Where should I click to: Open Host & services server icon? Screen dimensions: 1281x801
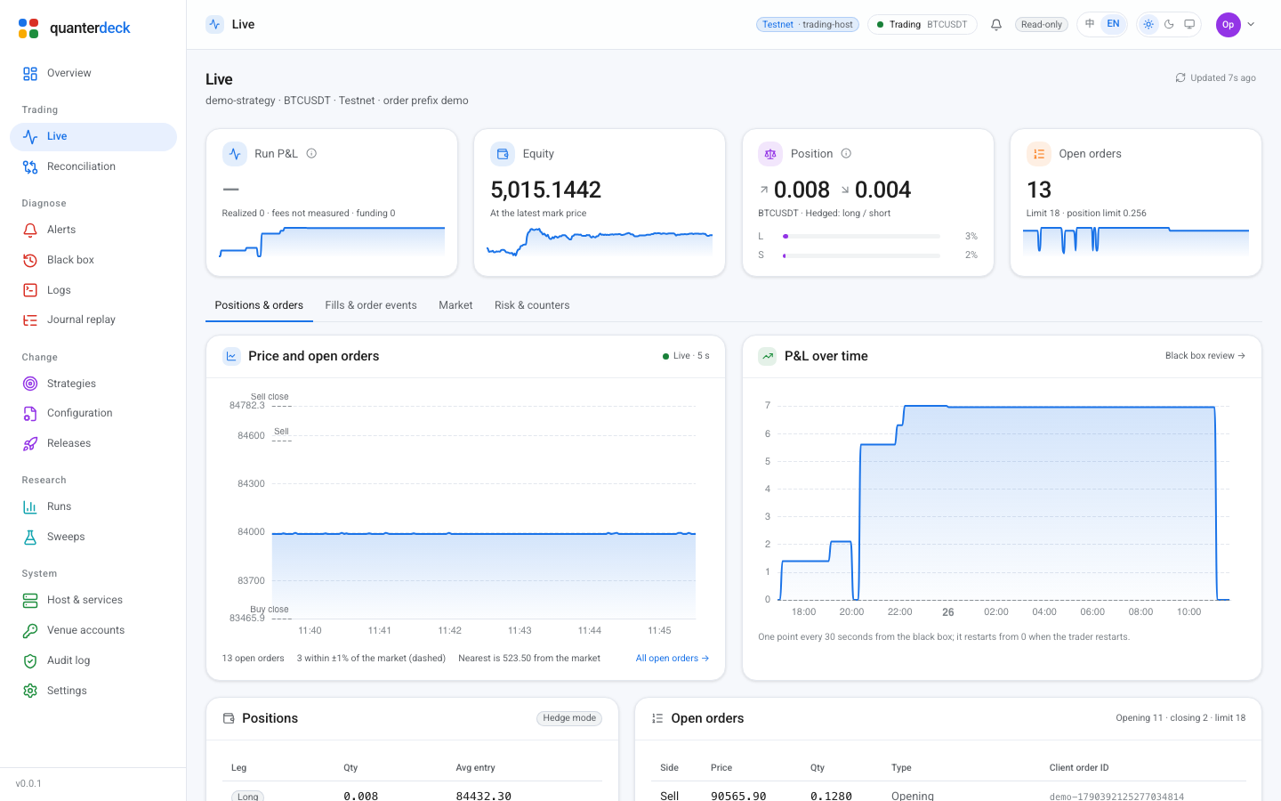click(30, 600)
